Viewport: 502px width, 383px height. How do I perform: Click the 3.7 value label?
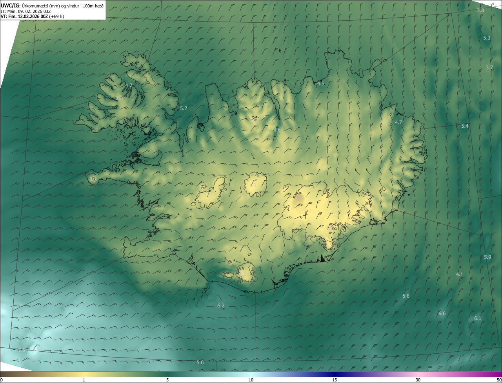[489, 67]
